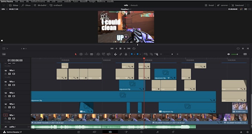
Task: Open the Fairlight menu
Action: [92, 1]
